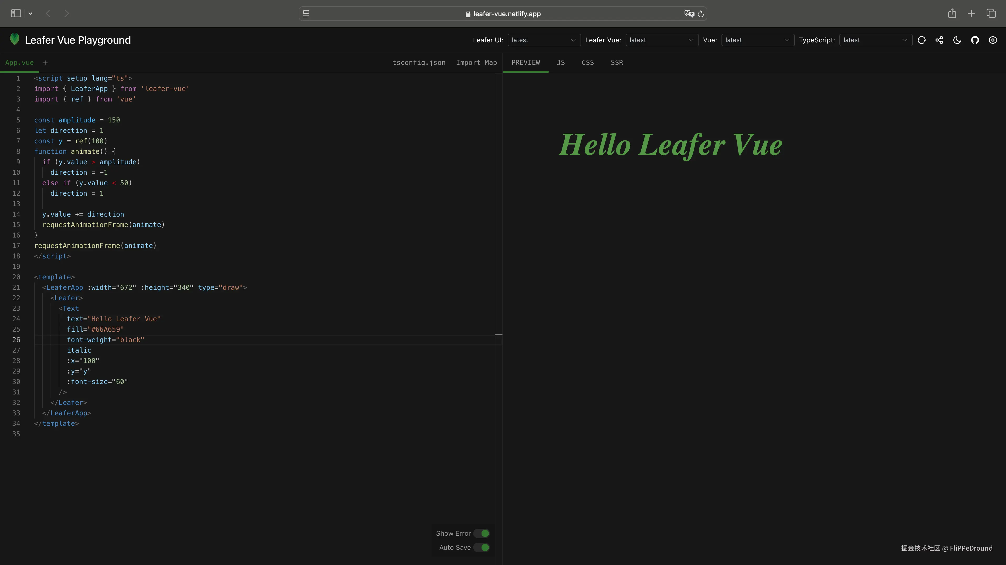This screenshot has height=565, width=1006.
Task: Toggle dark mode with the moon icon
Action: pos(957,40)
